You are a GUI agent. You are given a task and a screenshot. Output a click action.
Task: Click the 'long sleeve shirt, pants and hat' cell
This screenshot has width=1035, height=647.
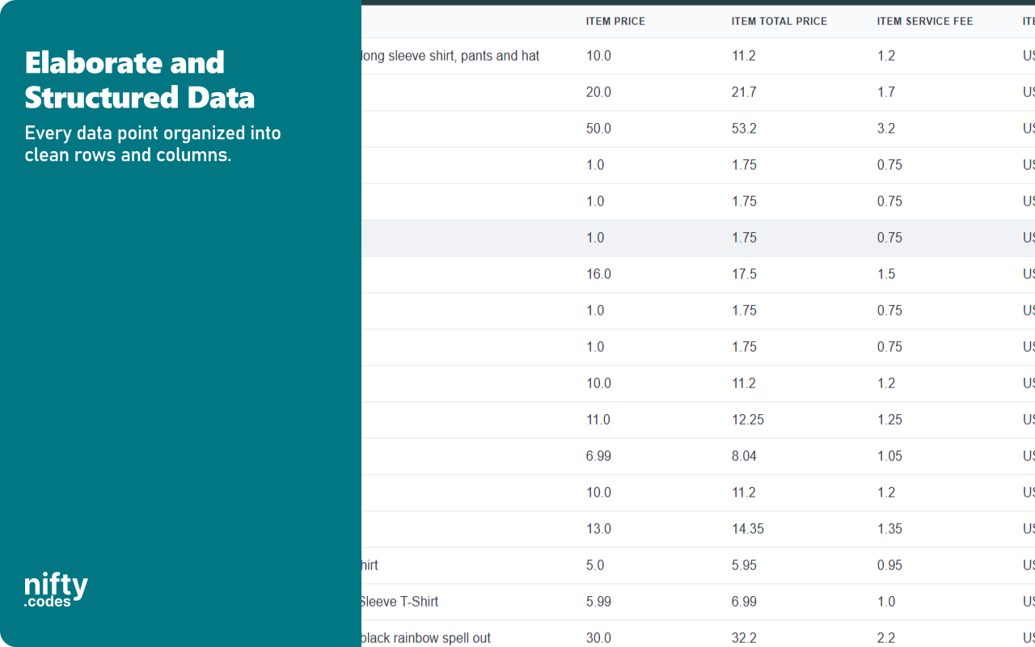coord(450,56)
